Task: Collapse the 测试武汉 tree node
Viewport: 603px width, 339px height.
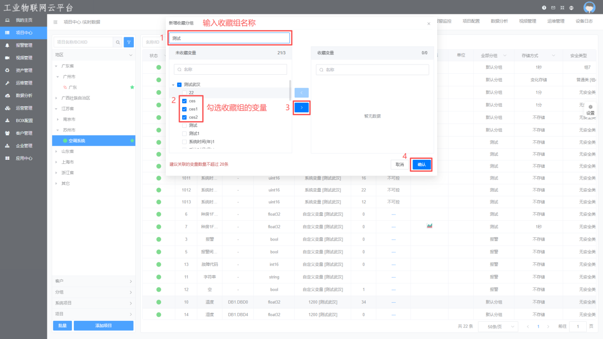Action: [173, 85]
